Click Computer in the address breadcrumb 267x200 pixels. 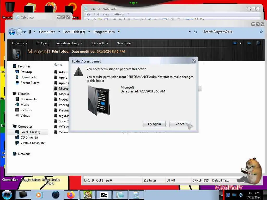click(x=47, y=32)
